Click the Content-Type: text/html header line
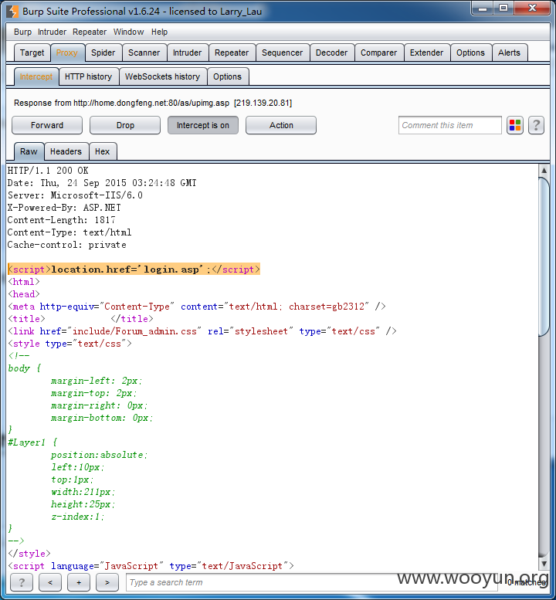 coord(69,232)
